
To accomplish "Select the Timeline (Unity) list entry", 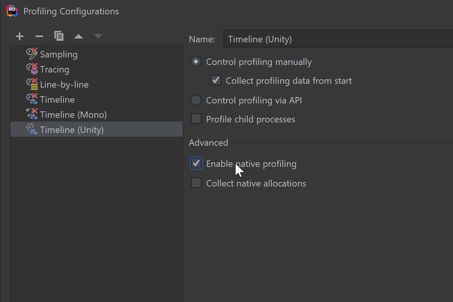I will [97, 129].
